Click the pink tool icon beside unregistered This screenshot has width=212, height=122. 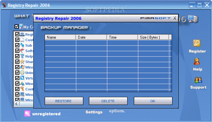point(27,114)
